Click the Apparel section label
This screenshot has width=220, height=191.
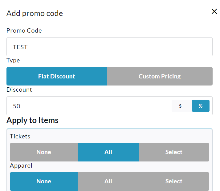pos(21,165)
